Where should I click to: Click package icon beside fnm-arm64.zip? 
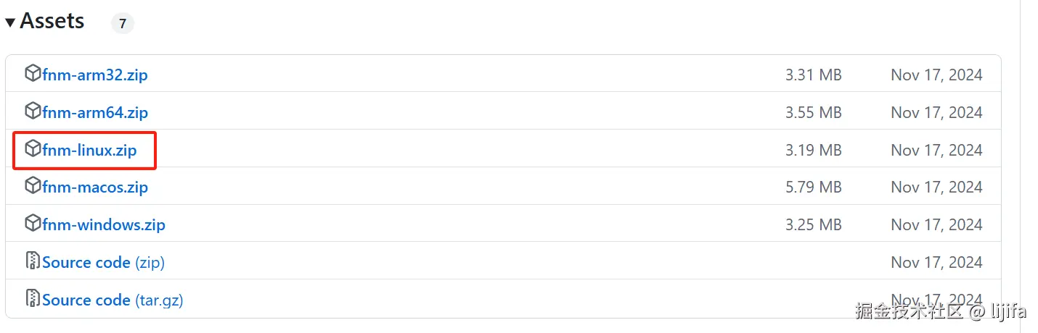33,111
